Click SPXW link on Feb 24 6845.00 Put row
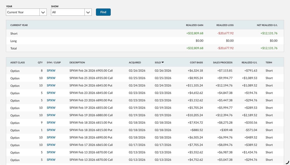The height and width of the screenshot is (165, 290). (x=51, y=85)
